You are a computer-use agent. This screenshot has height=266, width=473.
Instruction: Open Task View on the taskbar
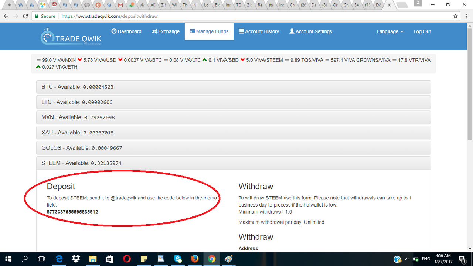point(42,259)
